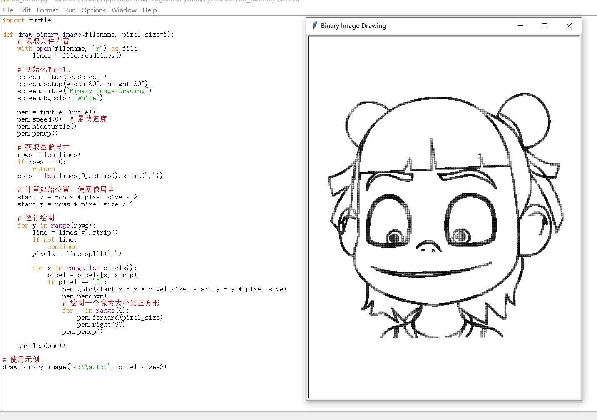Image resolution: width=597 pixels, height=420 pixels.
Task: Click the 'continue' keyword line
Action: (62, 247)
